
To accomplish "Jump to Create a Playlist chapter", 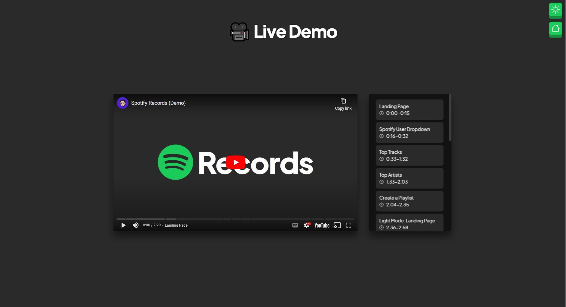I will coord(409,201).
